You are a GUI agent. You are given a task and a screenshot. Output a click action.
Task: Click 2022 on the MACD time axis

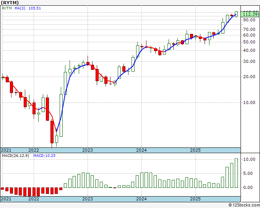click(34, 199)
